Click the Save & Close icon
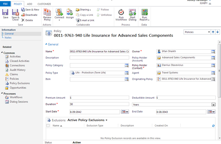The width and height of the screenshot is (221, 144). [x=16, y=13]
